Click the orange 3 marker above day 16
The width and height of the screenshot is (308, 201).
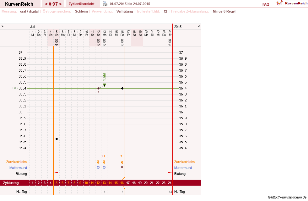tap(121, 156)
